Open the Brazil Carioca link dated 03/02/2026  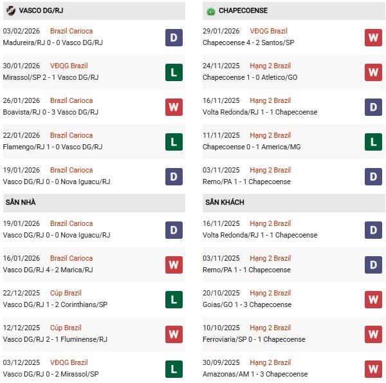(x=71, y=31)
